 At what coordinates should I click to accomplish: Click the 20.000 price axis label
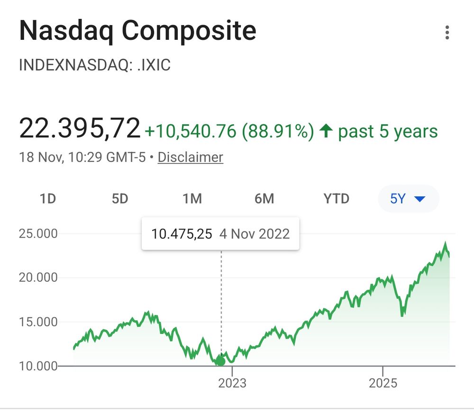tap(38, 277)
